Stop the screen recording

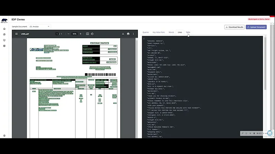pos(254,133)
